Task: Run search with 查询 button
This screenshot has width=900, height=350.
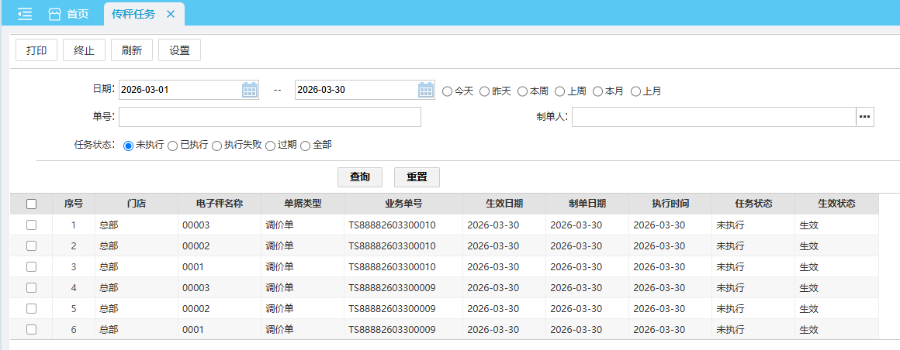Action: pyautogui.click(x=360, y=177)
